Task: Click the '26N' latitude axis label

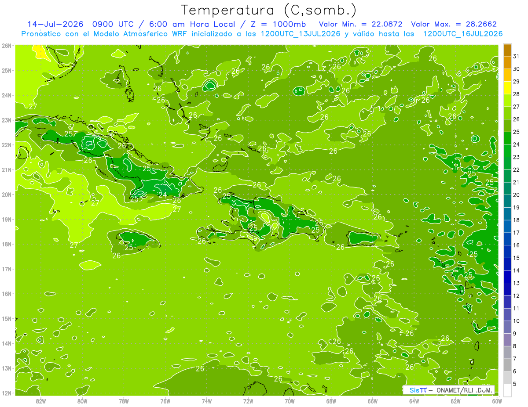Action: click(7, 46)
